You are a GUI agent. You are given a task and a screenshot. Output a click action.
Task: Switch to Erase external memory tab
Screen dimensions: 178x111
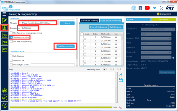pos(111,21)
